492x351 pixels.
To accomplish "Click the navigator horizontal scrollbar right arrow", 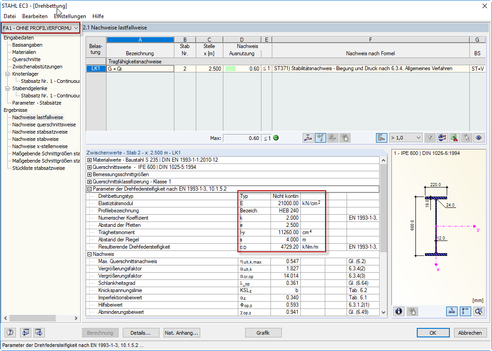I will coord(76,318).
